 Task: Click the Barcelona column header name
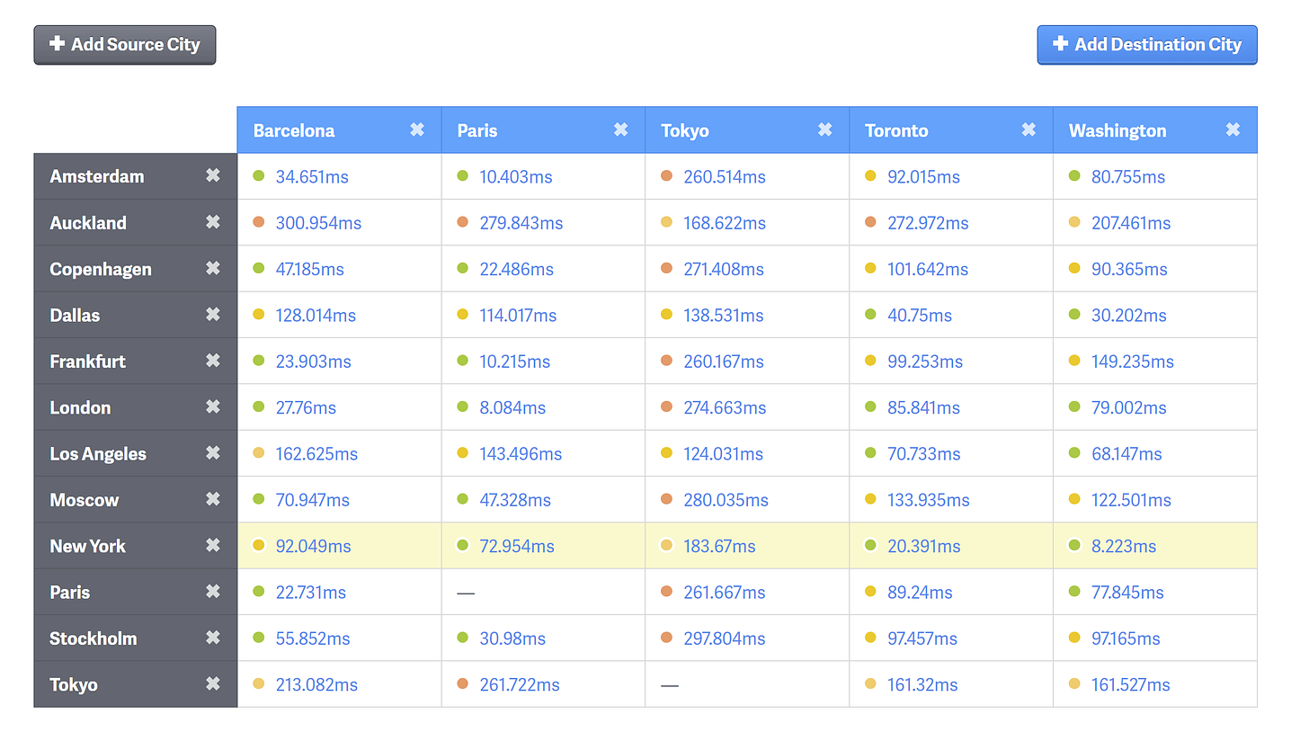(x=294, y=130)
